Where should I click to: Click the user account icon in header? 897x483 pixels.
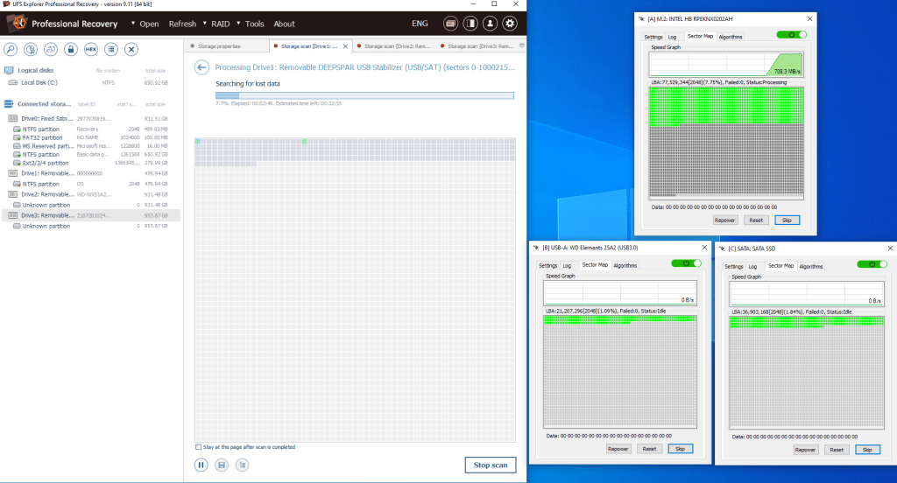coord(490,24)
